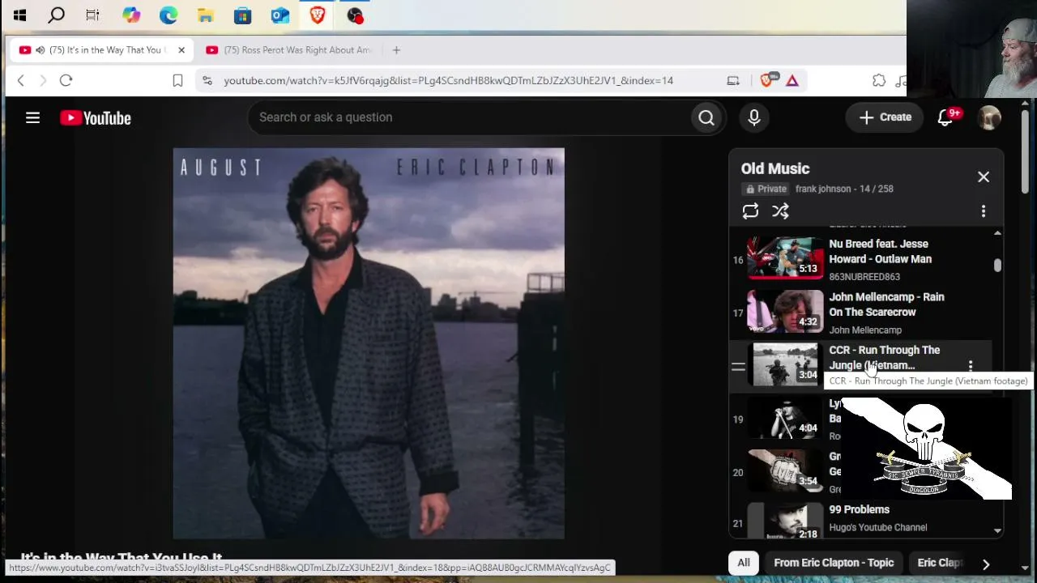Select the From Eric Clapton - Topic chip
The image size is (1037, 583).
pyautogui.click(x=834, y=563)
